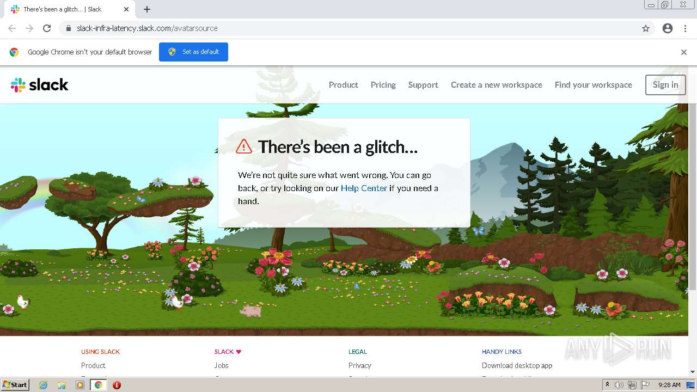Open the Help Center link

364,188
